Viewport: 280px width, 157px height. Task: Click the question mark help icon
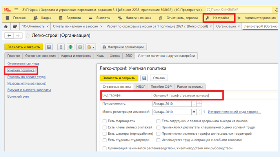point(204,112)
